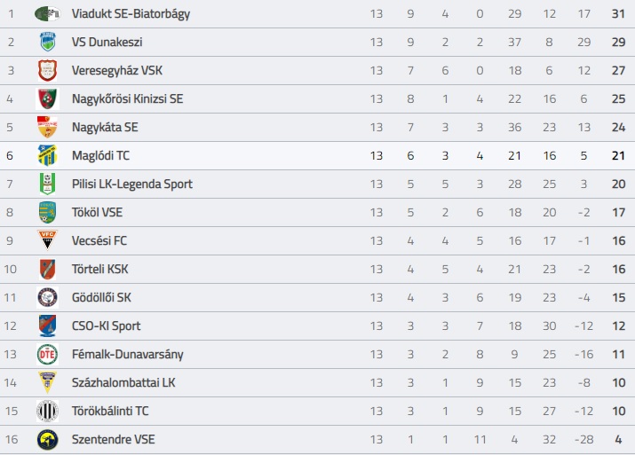Click the Szentendre VSE dark round badge
Image resolution: width=635 pixels, height=455 pixels.
point(47,440)
